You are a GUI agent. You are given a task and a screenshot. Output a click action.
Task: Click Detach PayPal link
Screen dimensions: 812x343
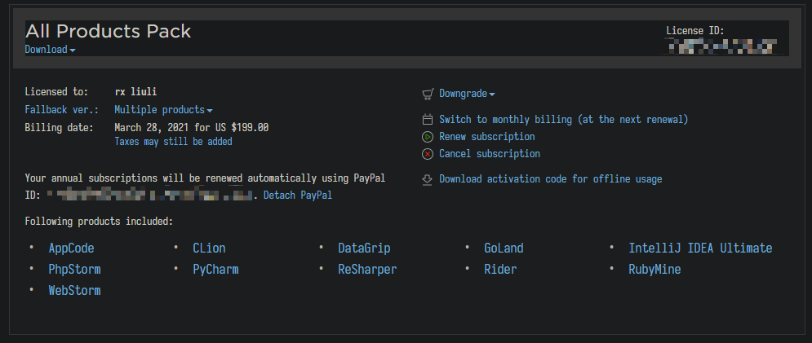click(298, 195)
